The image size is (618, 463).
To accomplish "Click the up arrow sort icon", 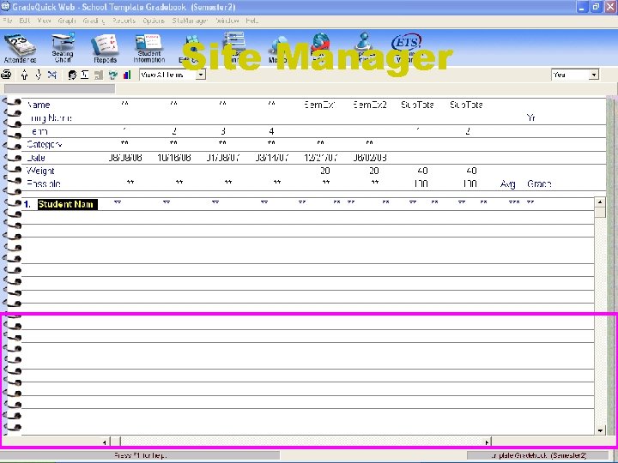I will point(24,75).
